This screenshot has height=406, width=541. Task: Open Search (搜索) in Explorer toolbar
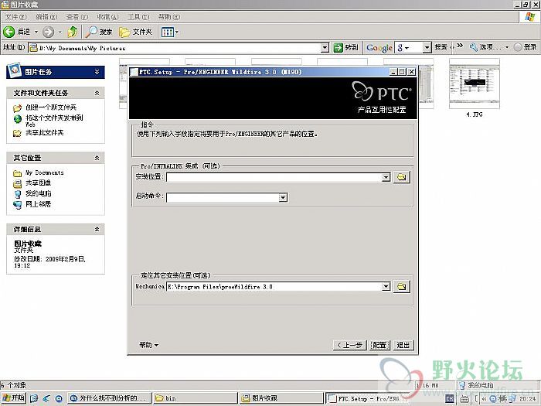point(100,32)
